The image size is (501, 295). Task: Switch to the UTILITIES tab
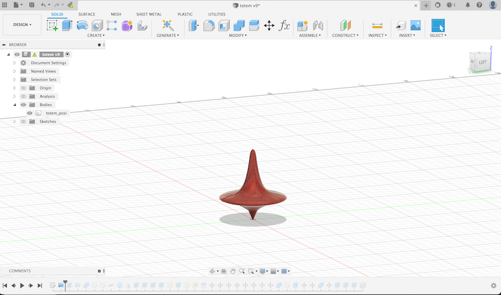[x=217, y=14]
